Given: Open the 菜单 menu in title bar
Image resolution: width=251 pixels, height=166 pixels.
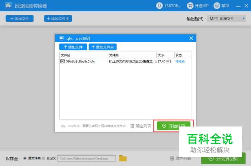Looking at the screenshot, I should pyautogui.click(x=221, y=6).
